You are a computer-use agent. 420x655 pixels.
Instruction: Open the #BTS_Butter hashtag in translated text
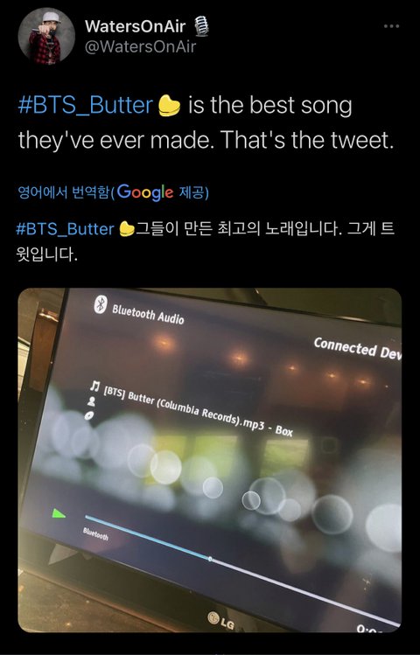[x=65, y=229]
